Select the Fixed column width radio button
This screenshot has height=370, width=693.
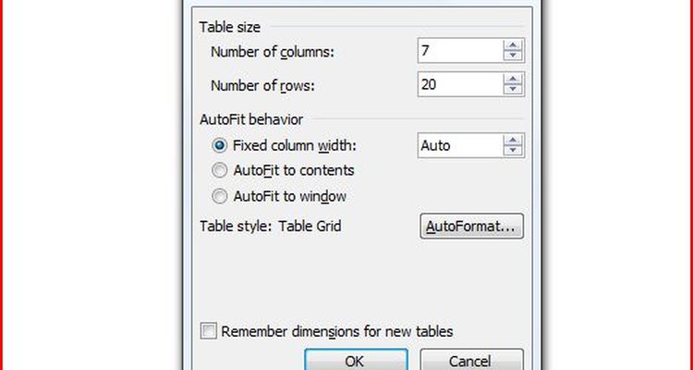coord(220,145)
